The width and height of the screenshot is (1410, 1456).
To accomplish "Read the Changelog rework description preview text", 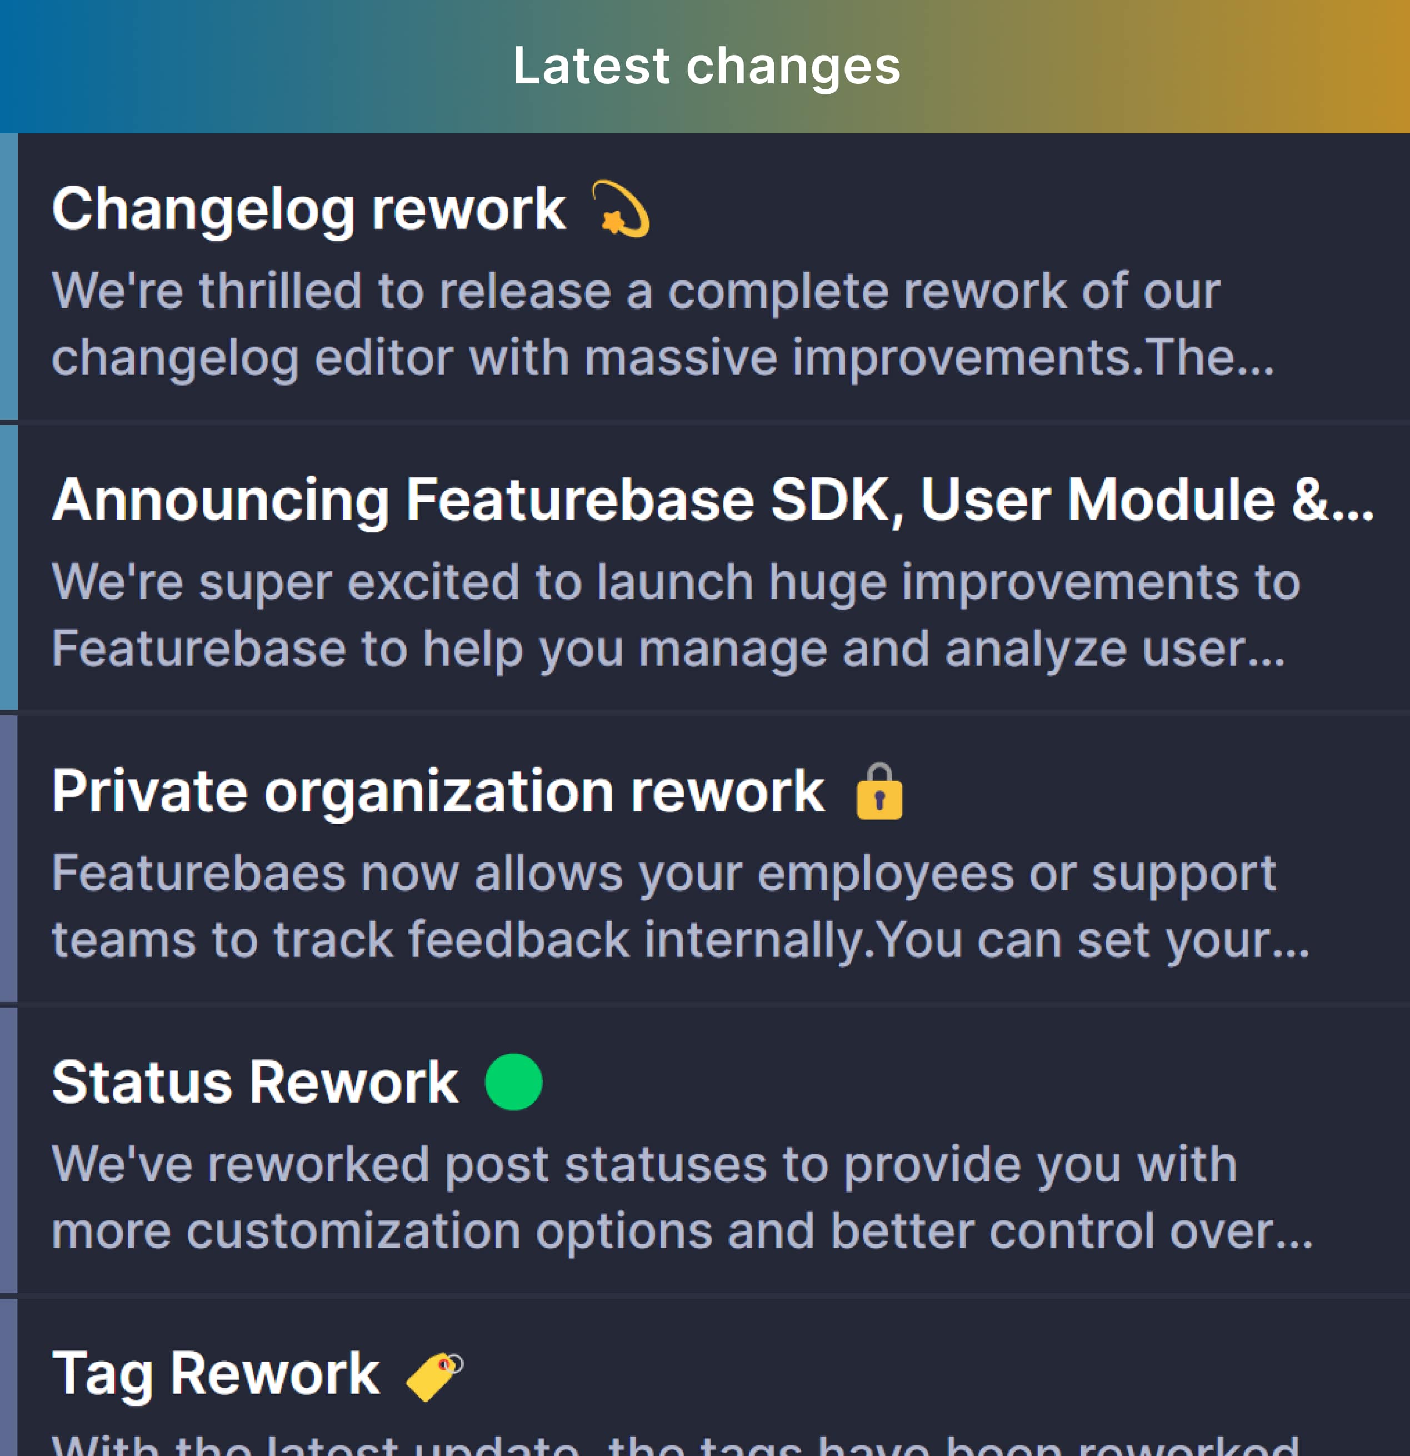I will coord(663,325).
